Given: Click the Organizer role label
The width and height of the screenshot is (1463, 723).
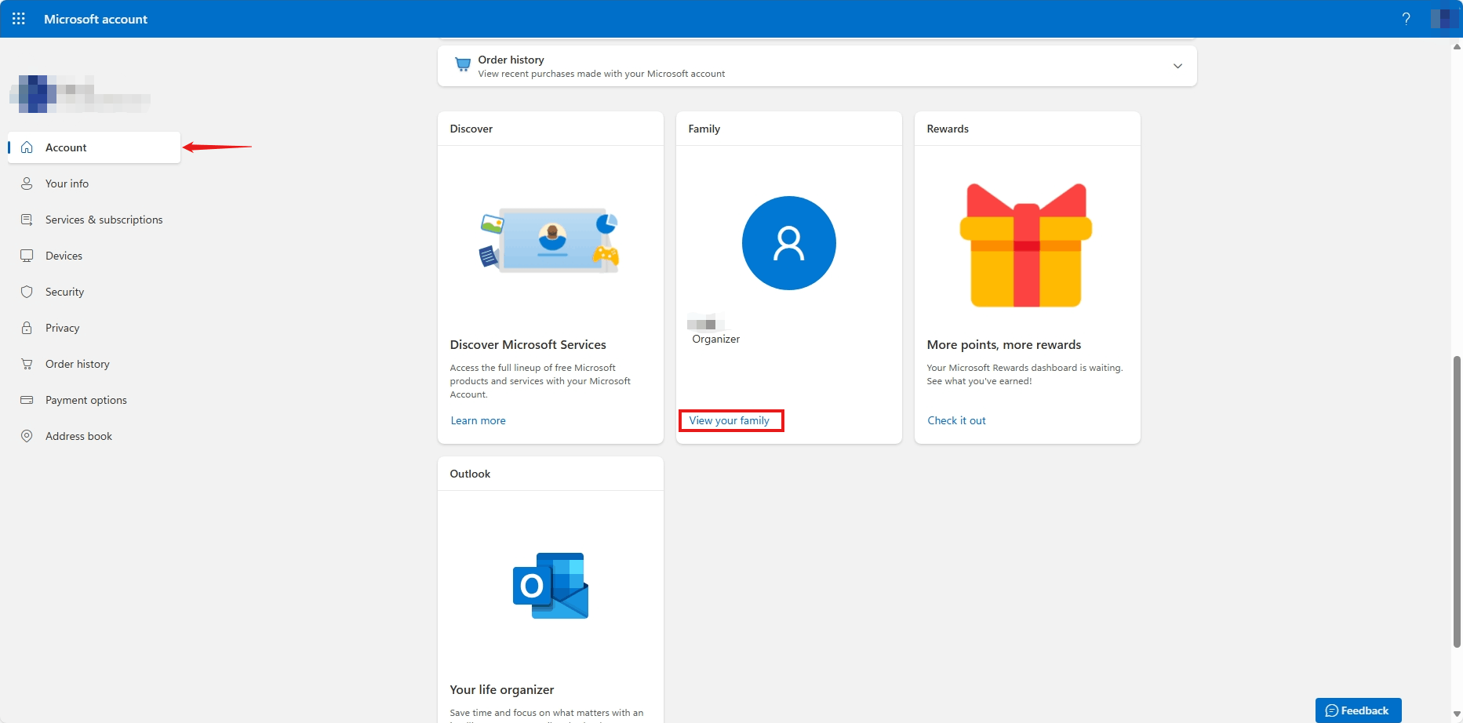Looking at the screenshot, I should coord(715,339).
